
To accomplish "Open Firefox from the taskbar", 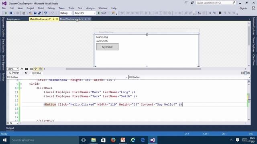I will 113,140.
